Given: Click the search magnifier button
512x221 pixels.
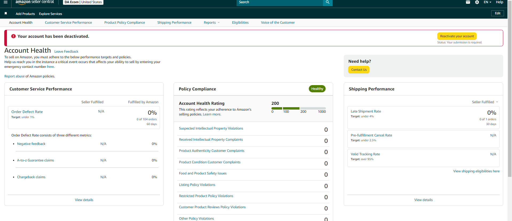Looking at the screenshot, I should point(327,2).
